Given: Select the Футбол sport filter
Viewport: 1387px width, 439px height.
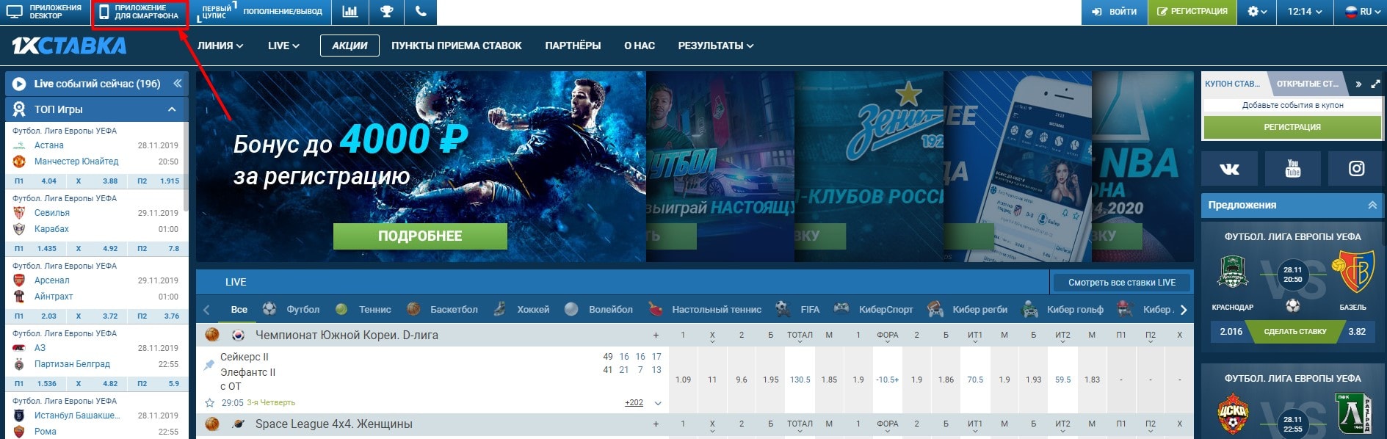Looking at the screenshot, I should 291,310.
